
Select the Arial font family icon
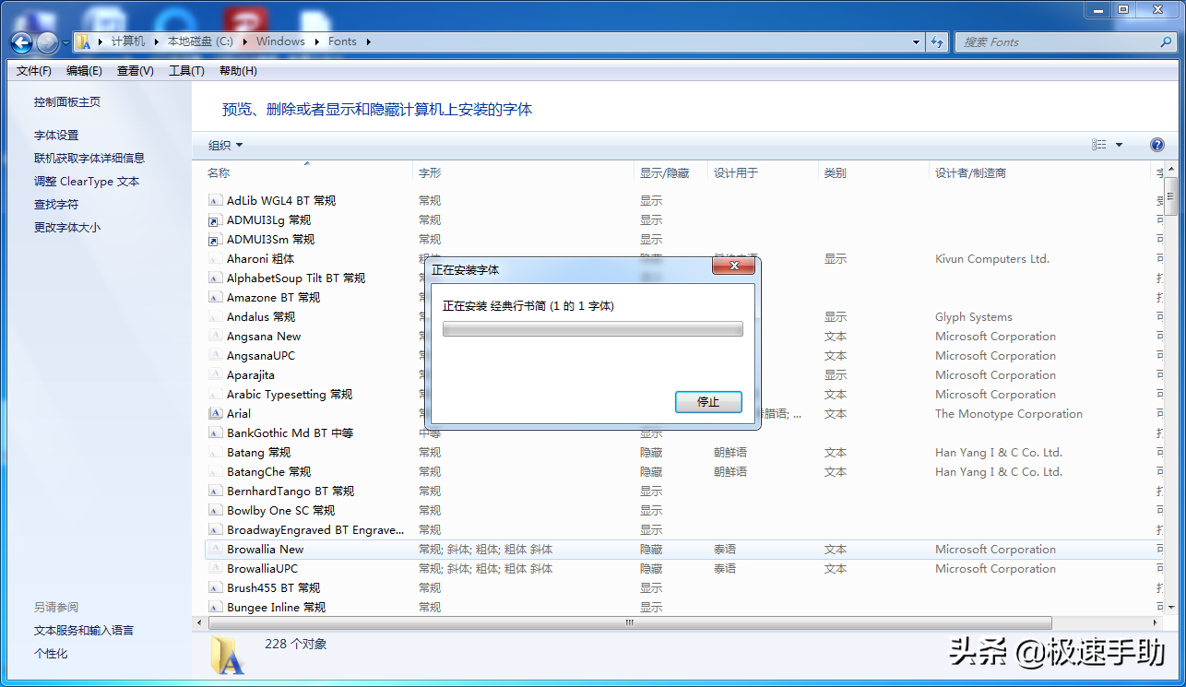(215, 413)
